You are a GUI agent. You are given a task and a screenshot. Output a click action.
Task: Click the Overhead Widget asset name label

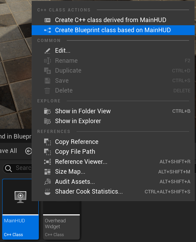click(55, 223)
